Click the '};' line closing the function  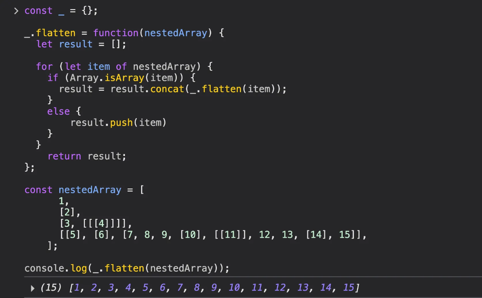(x=30, y=167)
